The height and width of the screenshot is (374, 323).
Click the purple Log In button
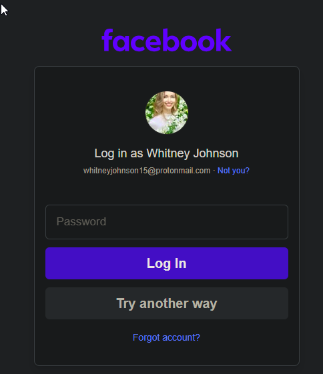pyautogui.click(x=167, y=263)
